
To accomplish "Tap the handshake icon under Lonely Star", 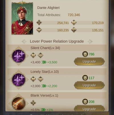I will pyautogui.click(x=40, y=79).
